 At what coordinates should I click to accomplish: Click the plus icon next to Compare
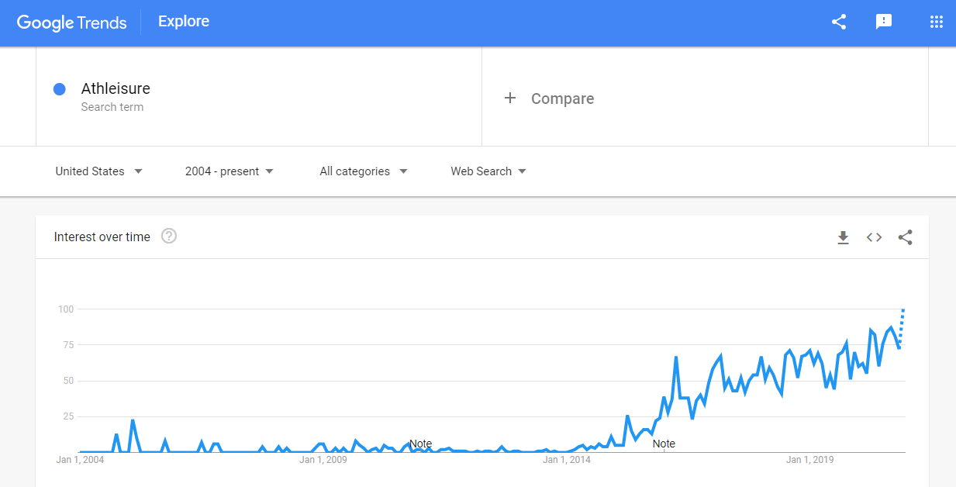[510, 98]
